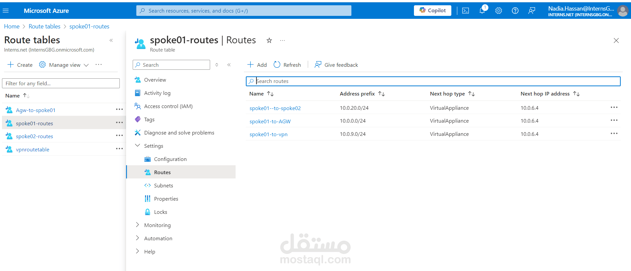
Task: Click the expand/collapse all menu groups arrows
Action: 217,65
